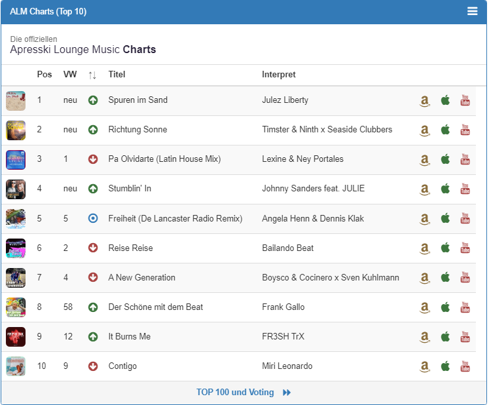Click the Pos column header
Screen dimensions: 489x405
click(x=45, y=74)
